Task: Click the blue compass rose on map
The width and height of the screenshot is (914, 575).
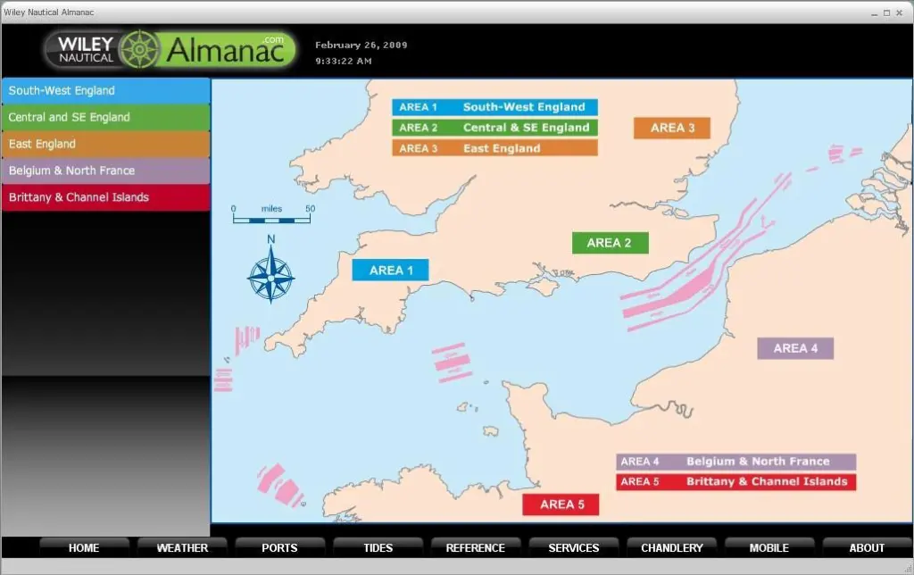Action: pos(270,277)
